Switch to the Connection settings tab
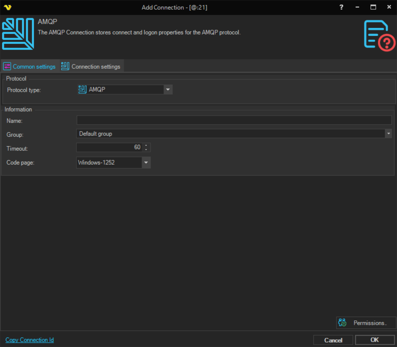The height and width of the screenshot is (347, 397). [91, 66]
